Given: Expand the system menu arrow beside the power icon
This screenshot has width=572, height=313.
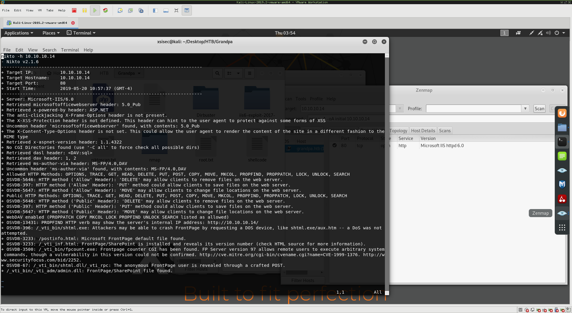Looking at the screenshot, I should [564, 33].
